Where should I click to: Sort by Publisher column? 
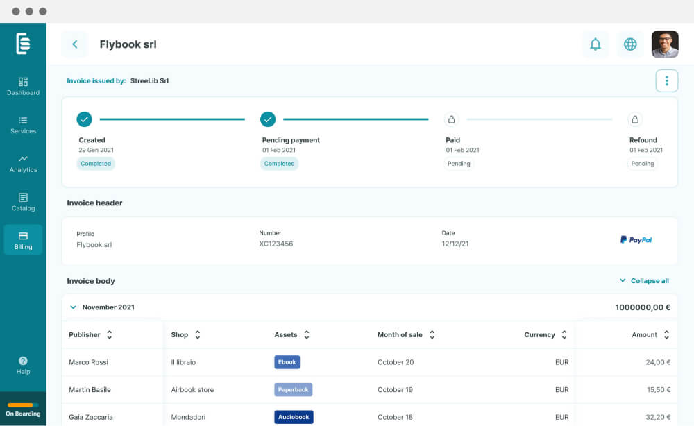(x=110, y=335)
